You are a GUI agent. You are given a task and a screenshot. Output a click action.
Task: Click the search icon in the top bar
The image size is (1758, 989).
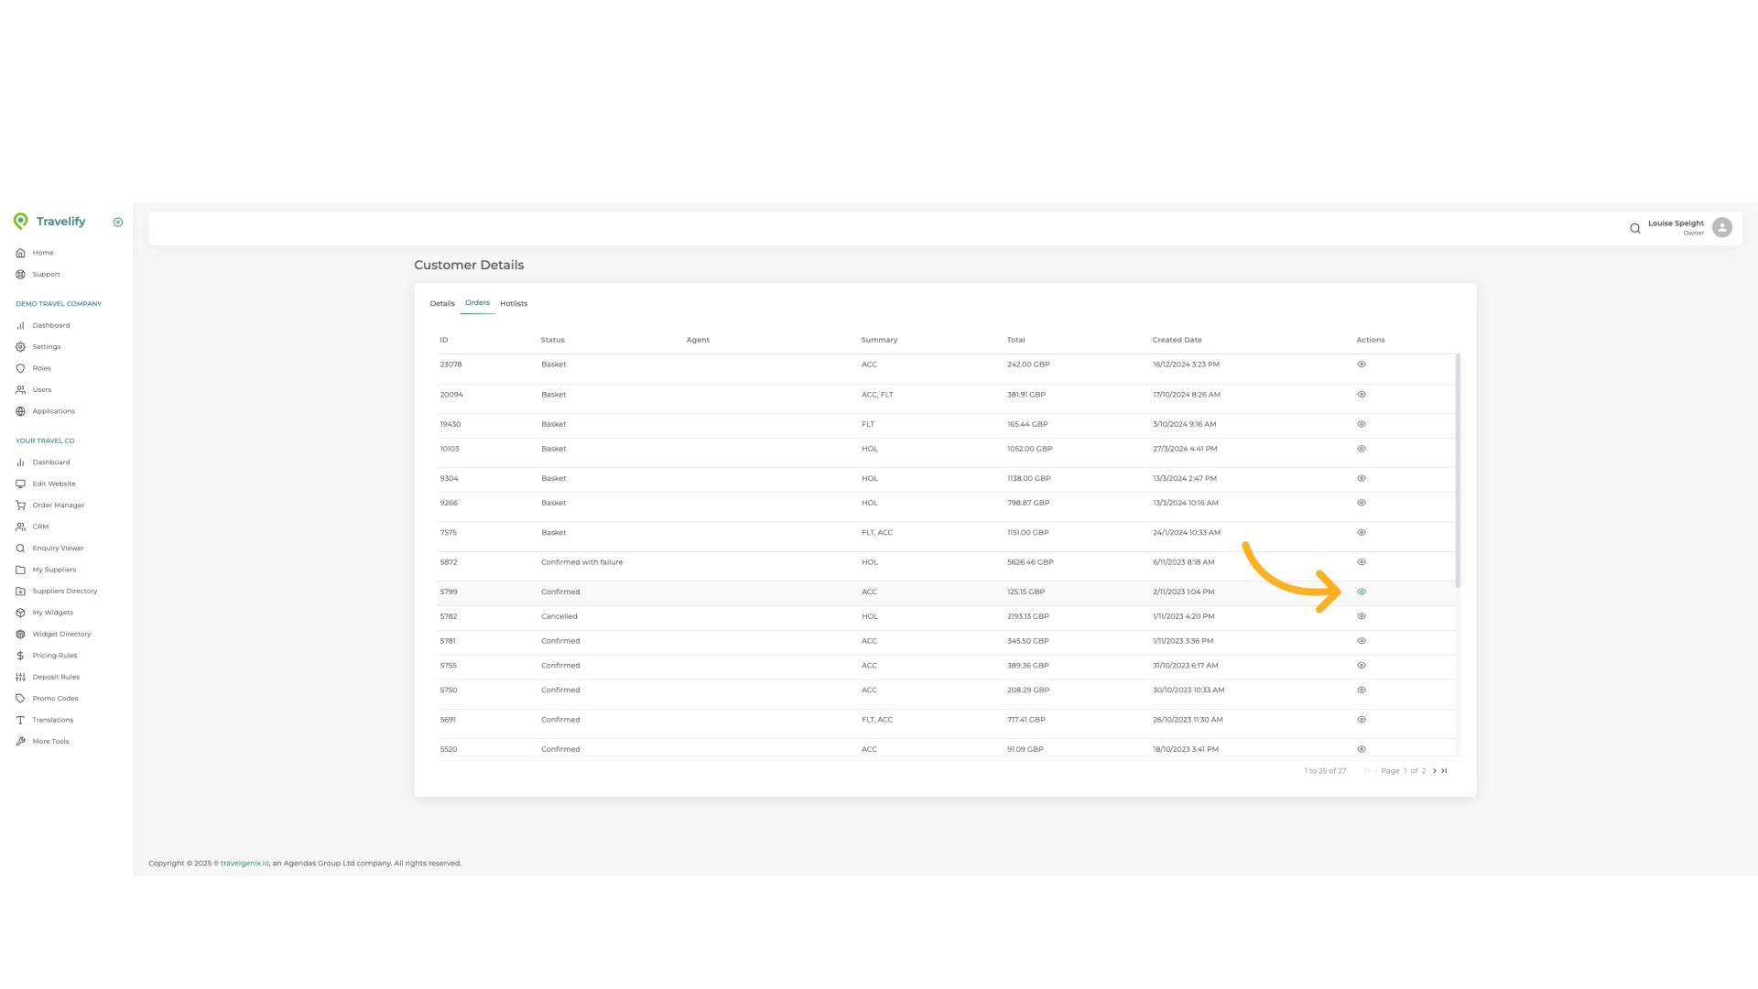(x=1635, y=228)
